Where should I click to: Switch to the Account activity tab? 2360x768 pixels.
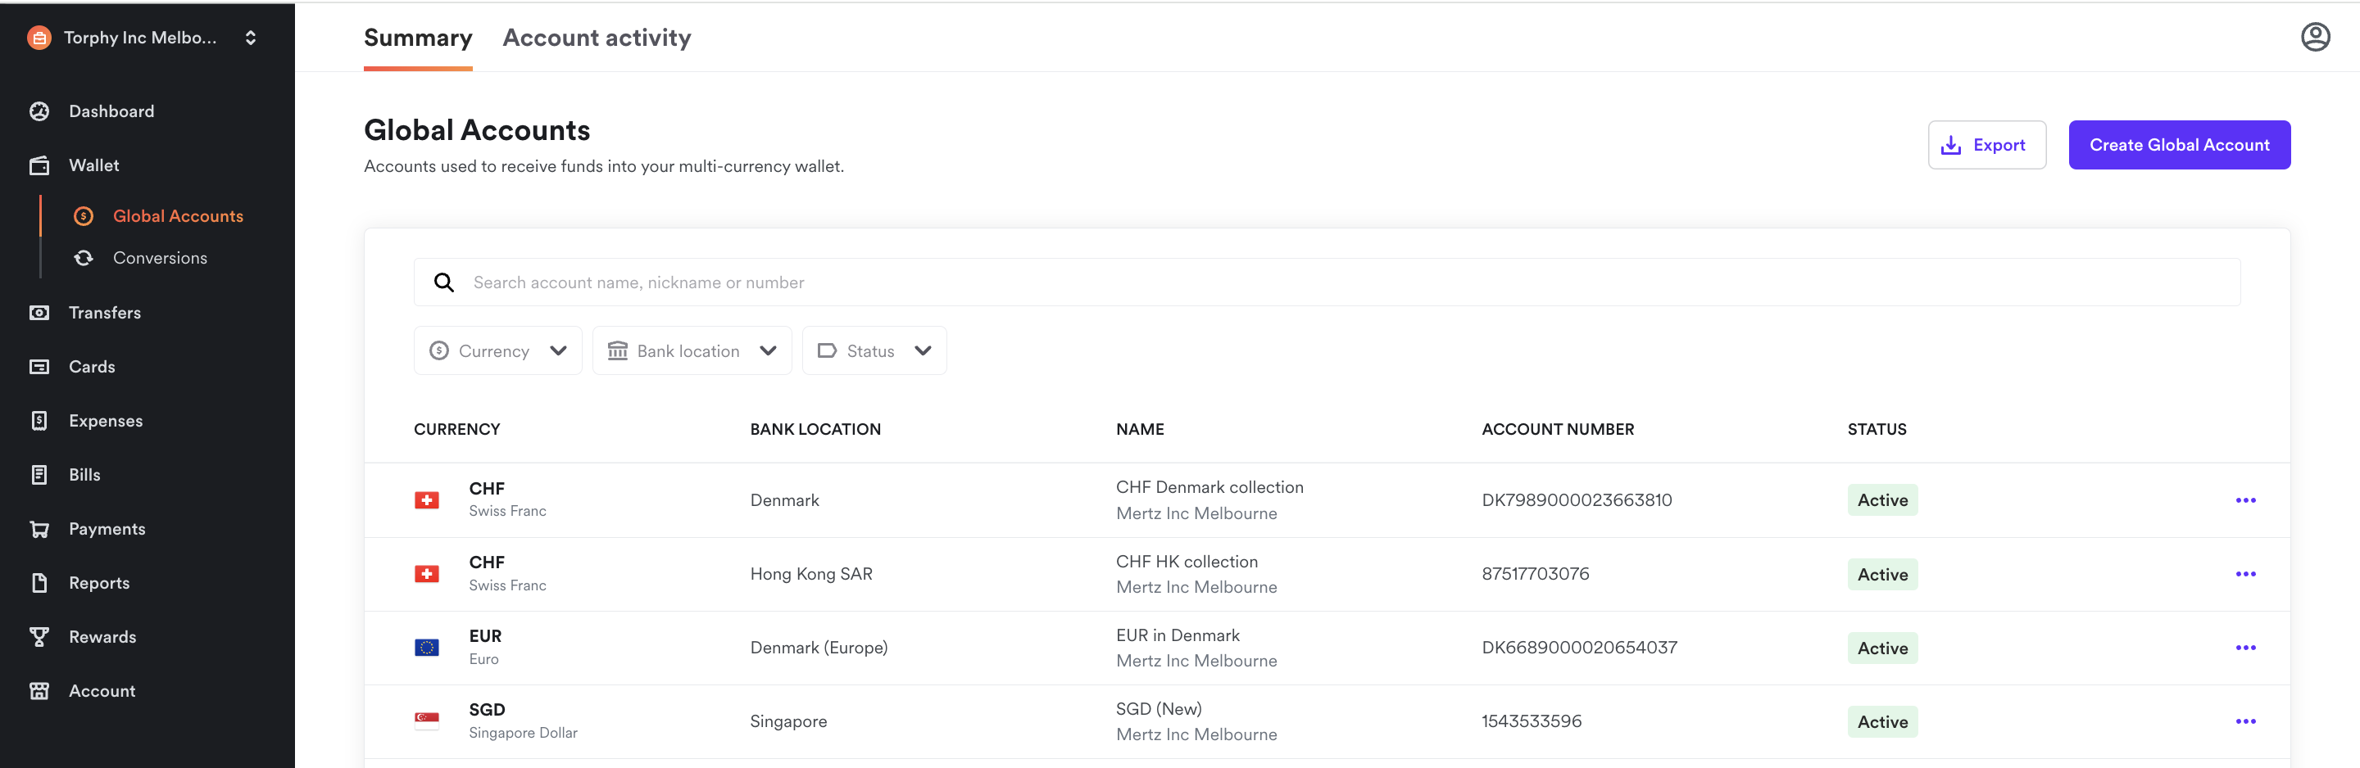pos(597,38)
